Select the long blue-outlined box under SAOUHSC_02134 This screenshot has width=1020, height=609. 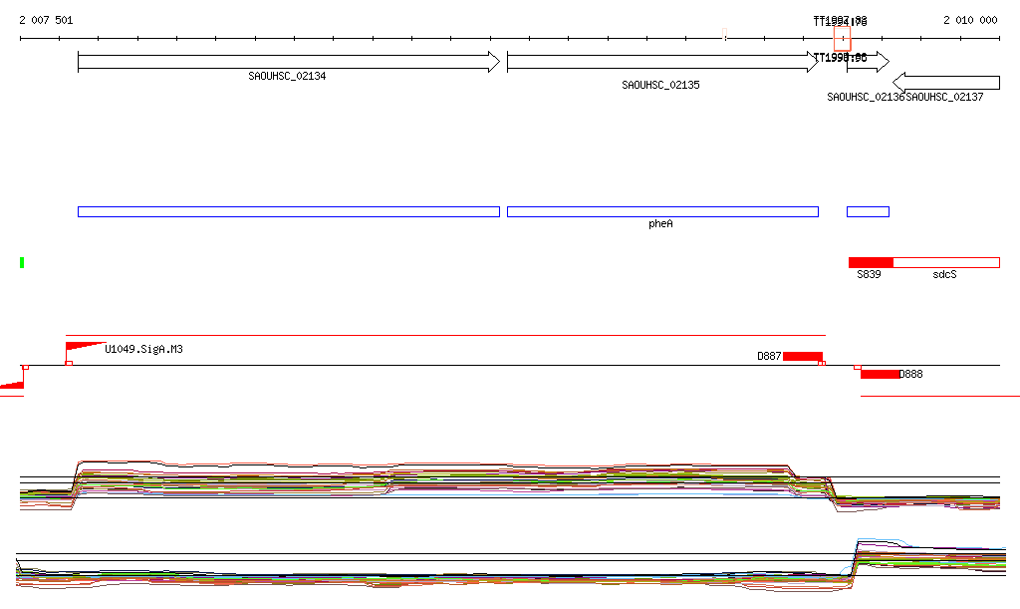pos(288,211)
